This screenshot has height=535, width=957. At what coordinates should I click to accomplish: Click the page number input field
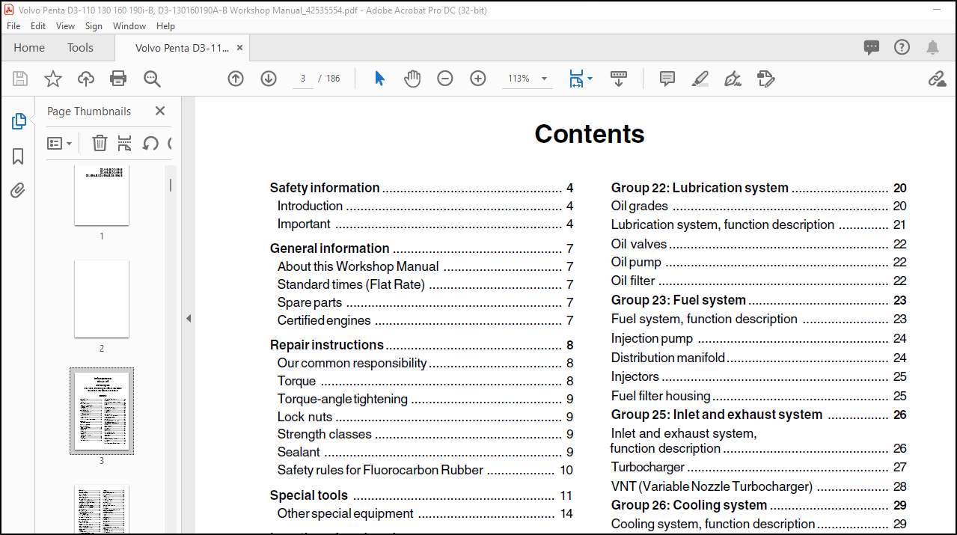(303, 79)
